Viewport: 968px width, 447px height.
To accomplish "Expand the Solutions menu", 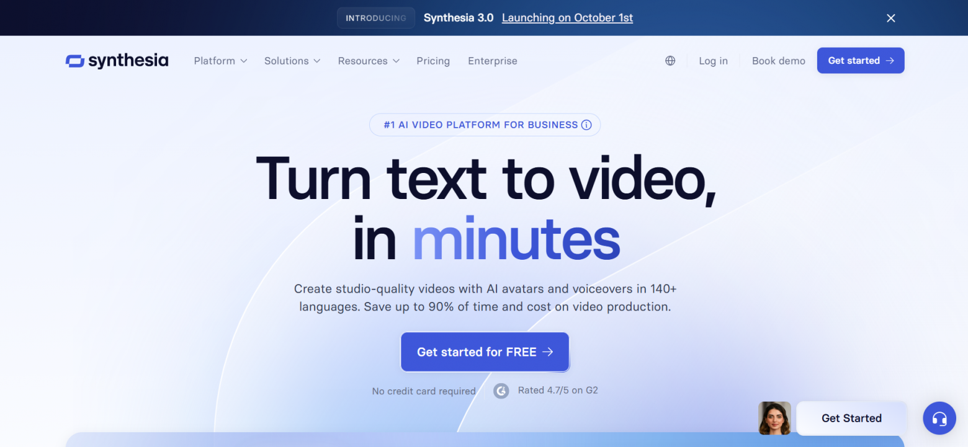I will [x=292, y=61].
